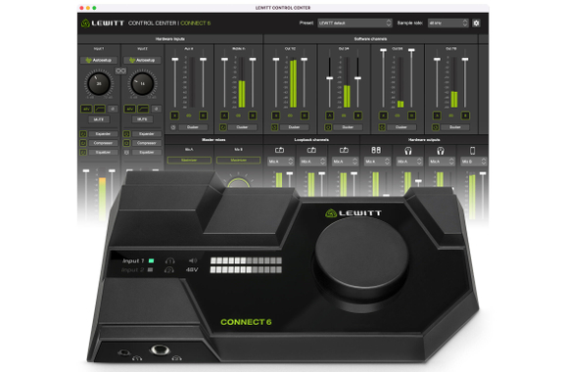Viewport: 564px width, 372px height.
Task: Open the mix dropdown under the first loopback channel
Action: click(281, 162)
